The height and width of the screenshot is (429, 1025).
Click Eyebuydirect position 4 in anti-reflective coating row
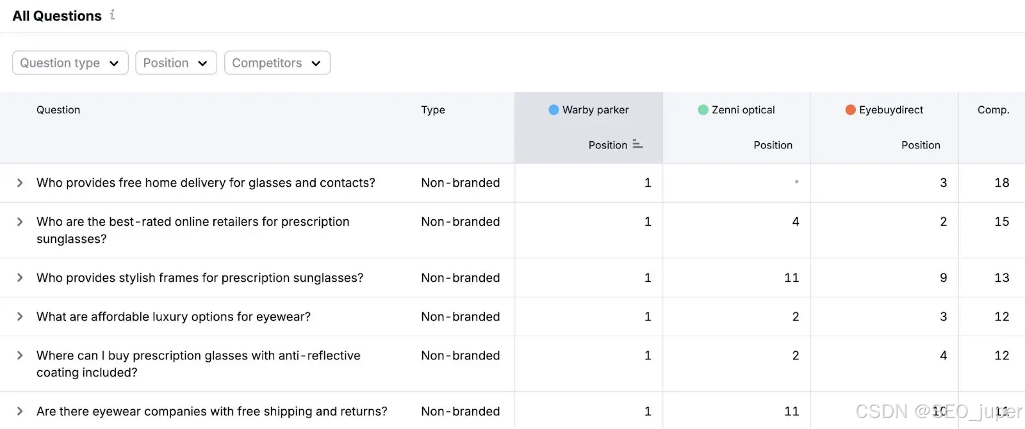[x=944, y=355]
